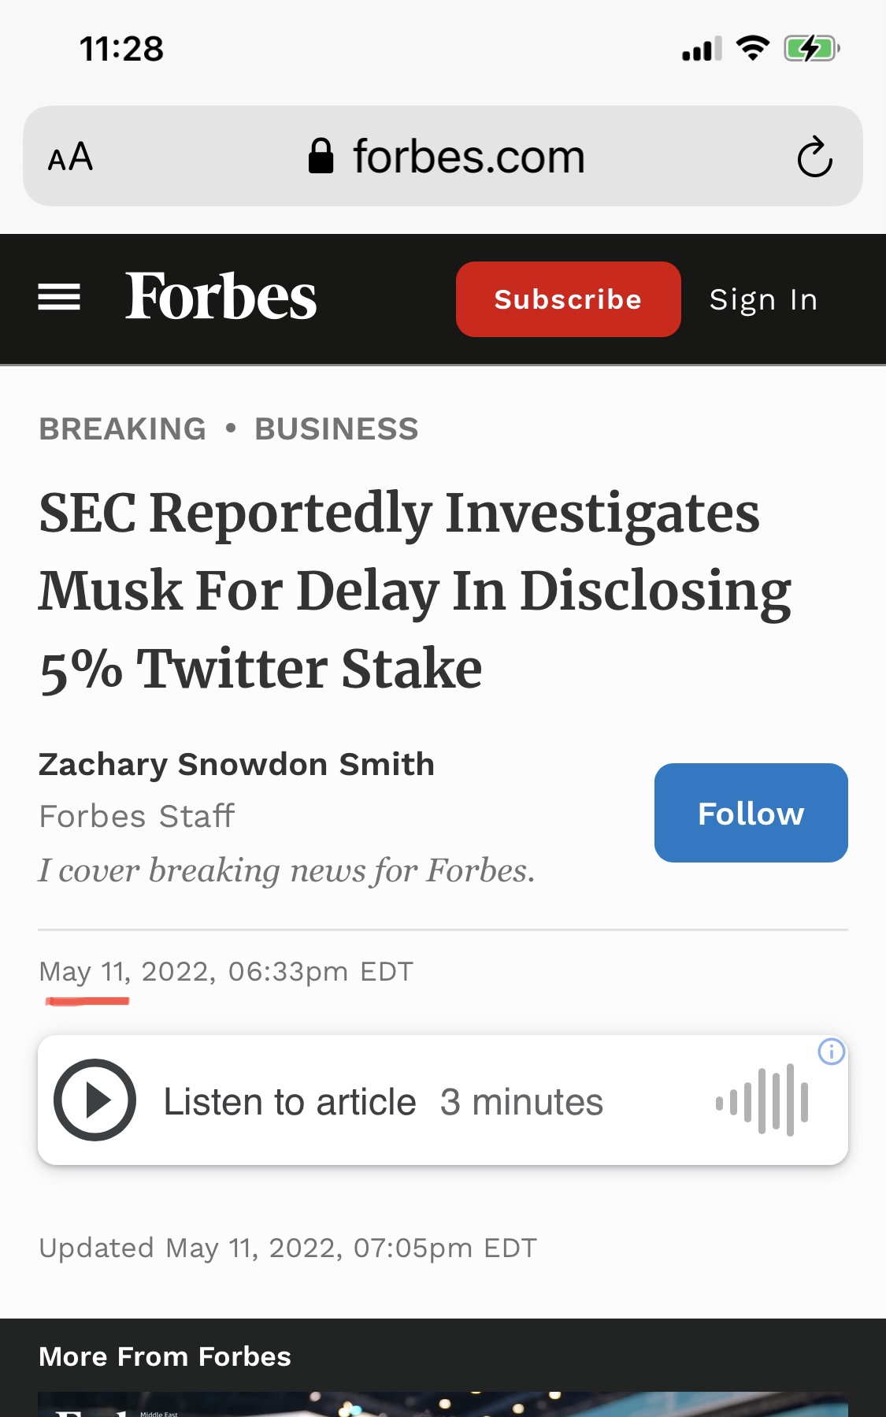Open the AA reader text options
The width and height of the screenshot is (886, 1417).
[x=71, y=158]
